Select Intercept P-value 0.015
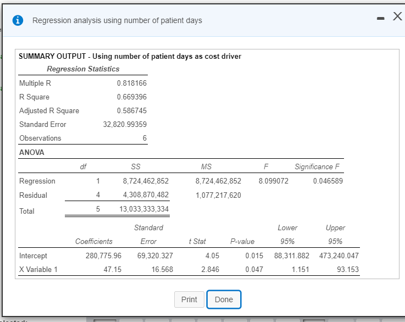The image size is (405, 322). pos(254,256)
